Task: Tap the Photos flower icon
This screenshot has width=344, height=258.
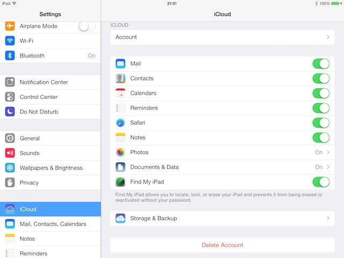Action: click(120, 152)
